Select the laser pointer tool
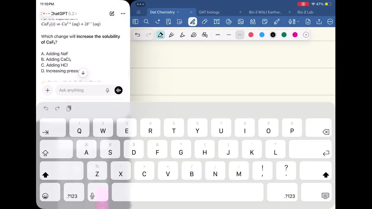This screenshot has width=372, height=209. pos(277,22)
